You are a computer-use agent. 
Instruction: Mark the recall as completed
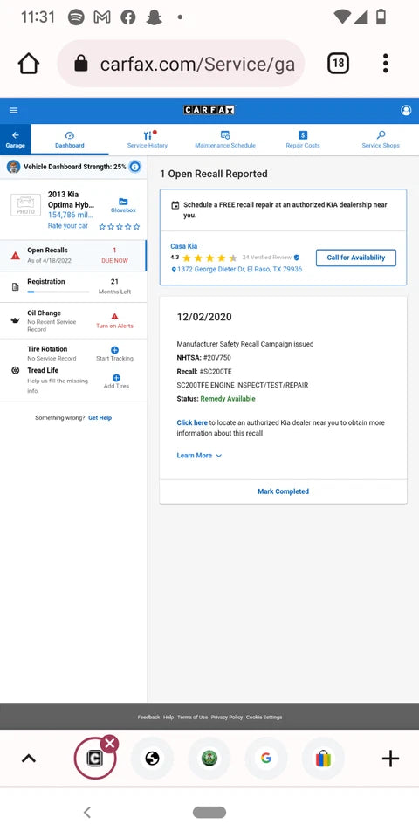[283, 491]
